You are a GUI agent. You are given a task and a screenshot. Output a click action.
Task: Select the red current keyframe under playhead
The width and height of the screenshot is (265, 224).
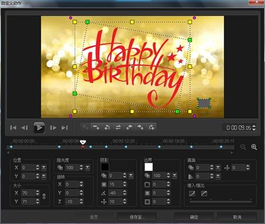83,147
